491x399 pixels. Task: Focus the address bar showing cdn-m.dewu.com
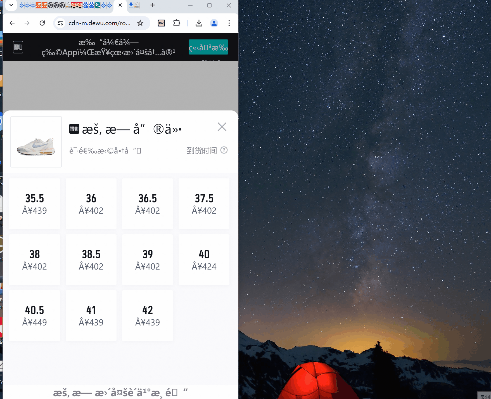[x=99, y=23]
